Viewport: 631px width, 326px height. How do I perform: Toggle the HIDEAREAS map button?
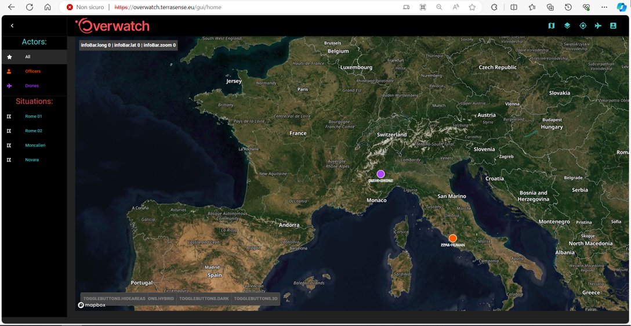tap(114, 299)
